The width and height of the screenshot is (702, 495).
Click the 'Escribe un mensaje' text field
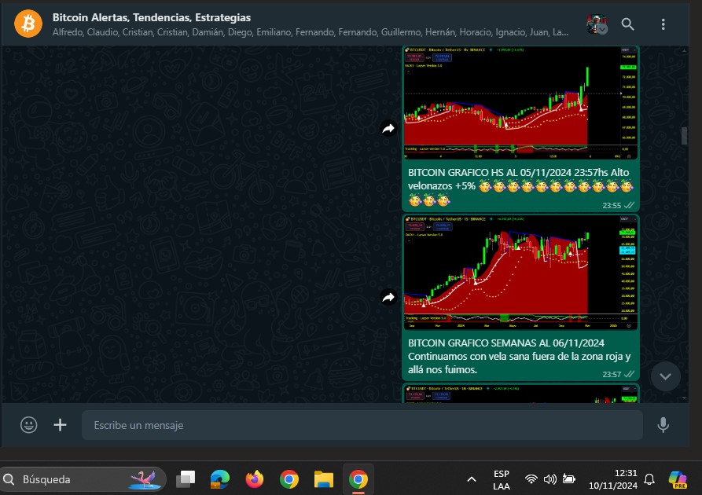[362, 425]
